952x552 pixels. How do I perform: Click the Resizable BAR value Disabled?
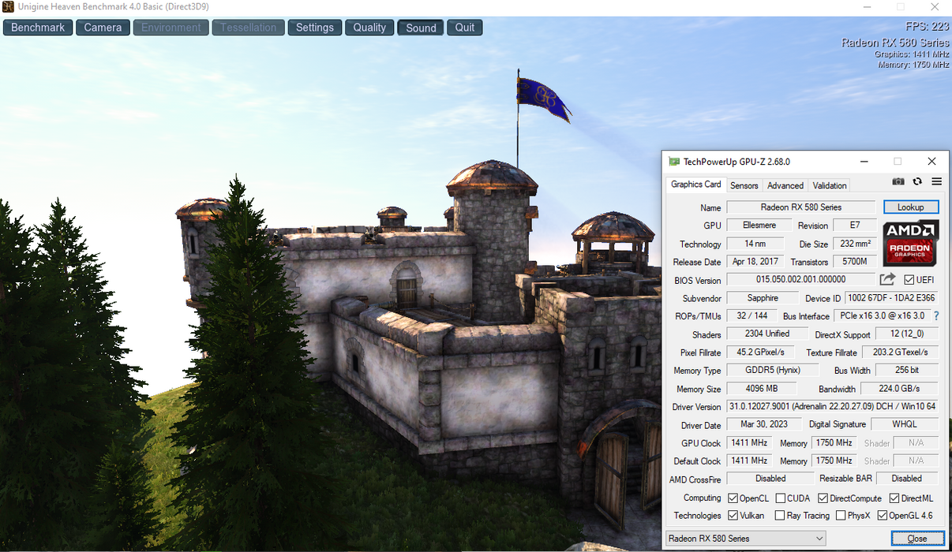pyautogui.click(x=907, y=479)
